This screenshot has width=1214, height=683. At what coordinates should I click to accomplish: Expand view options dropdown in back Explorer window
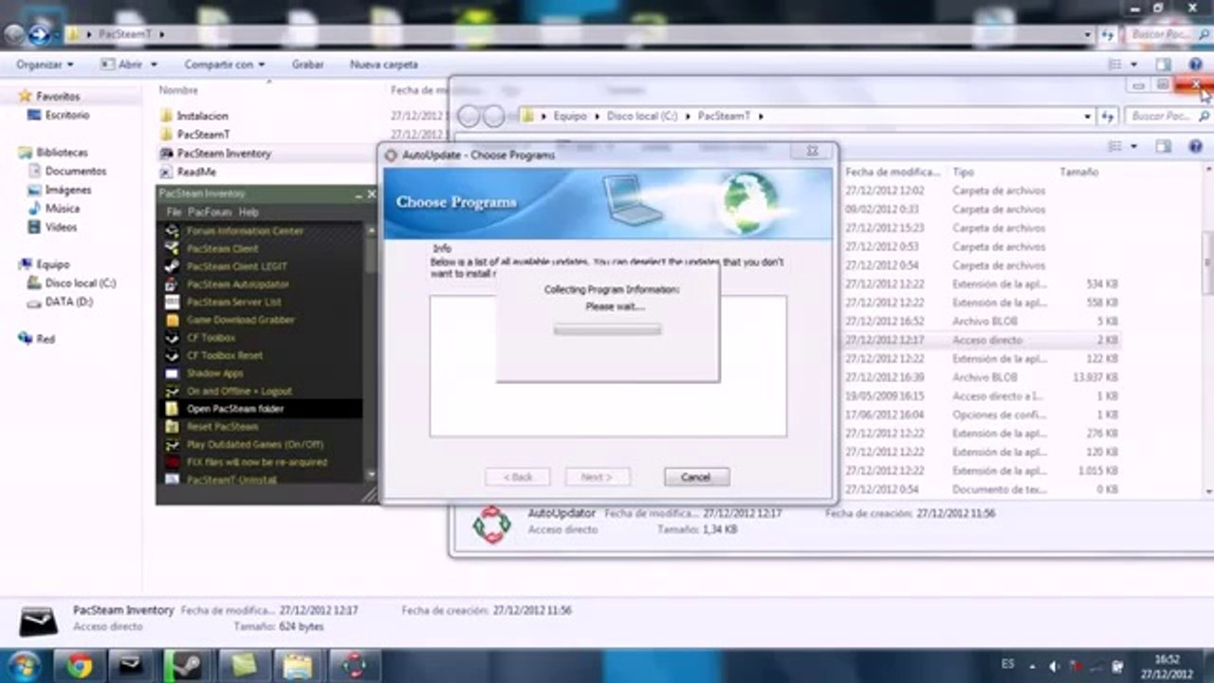click(1134, 65)
